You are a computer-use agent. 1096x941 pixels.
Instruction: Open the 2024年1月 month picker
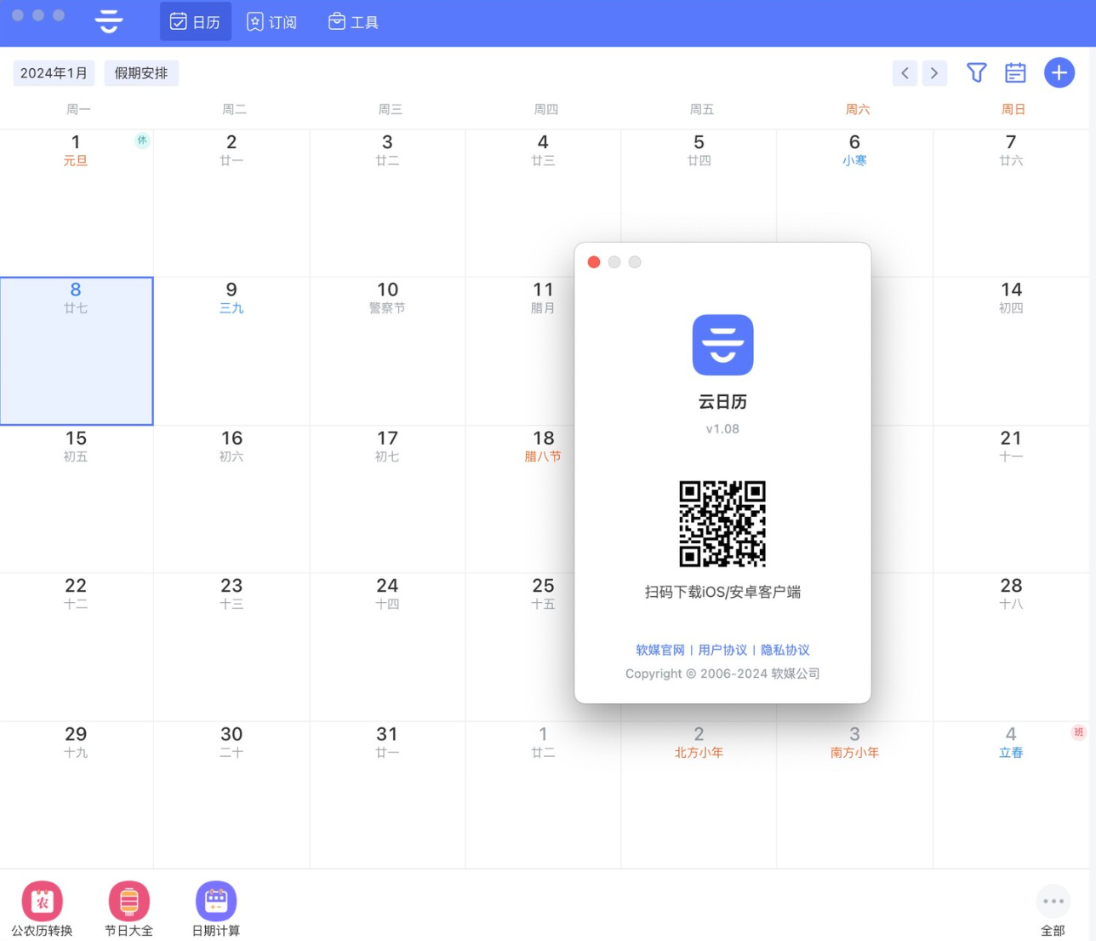[x=54, y=73]
